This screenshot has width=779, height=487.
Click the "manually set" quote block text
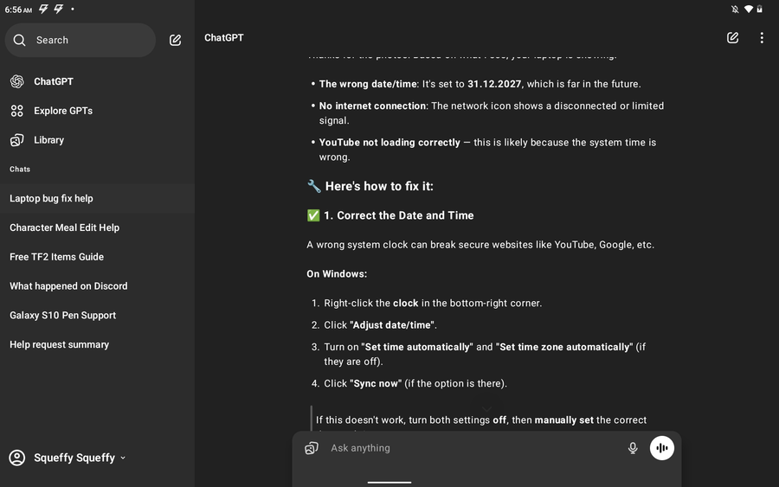point(563,420)
